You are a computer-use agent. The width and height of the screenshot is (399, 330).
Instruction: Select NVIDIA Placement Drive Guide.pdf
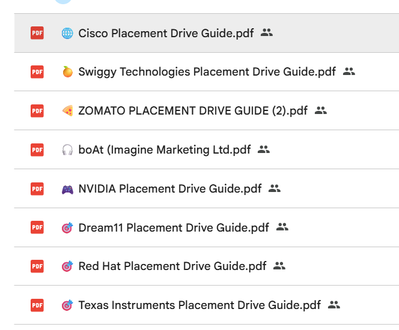click(170, 189)
